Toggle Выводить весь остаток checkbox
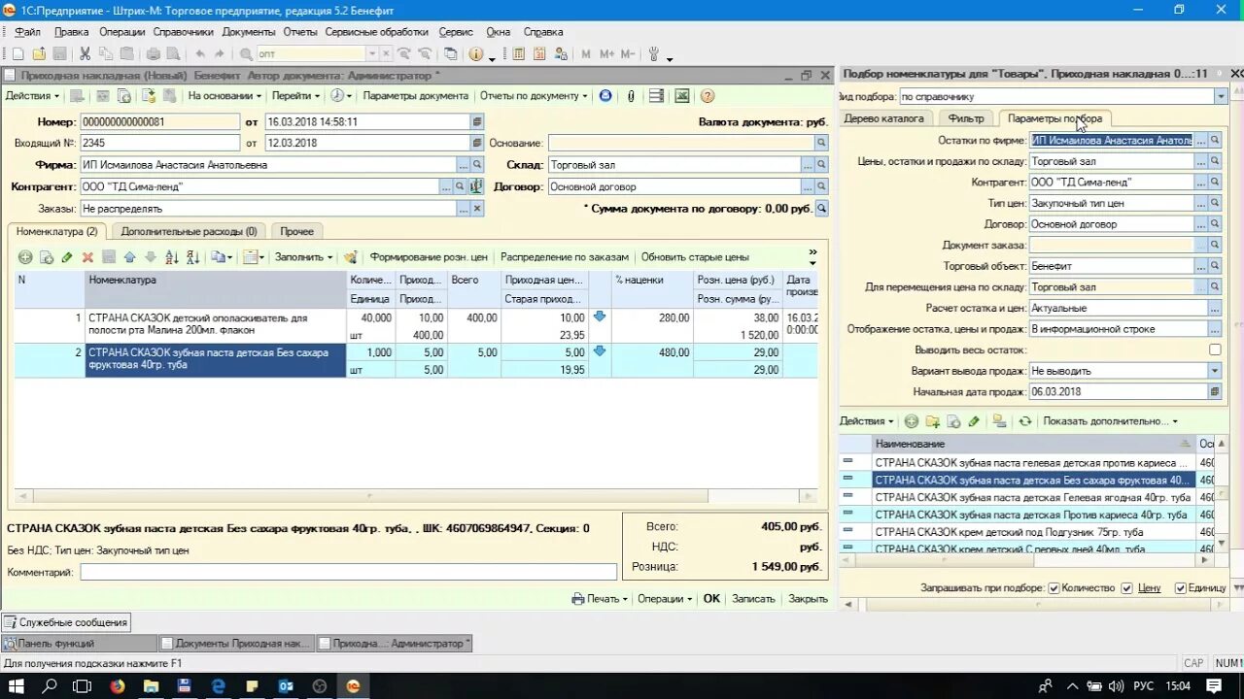 1215,349
